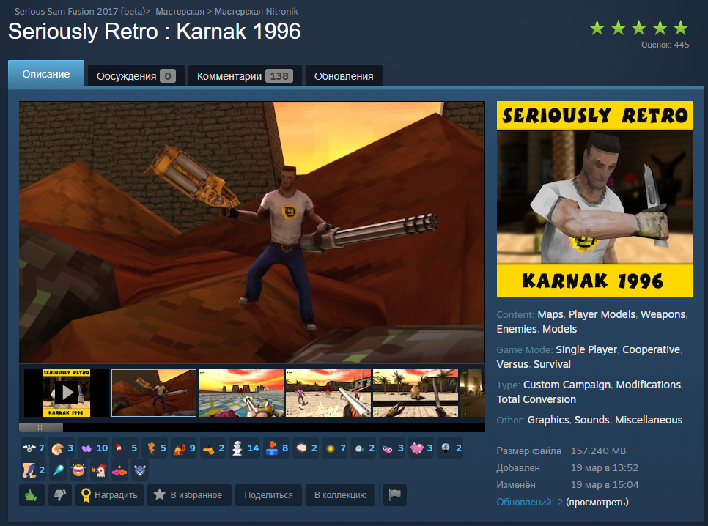Play the video thumbnail in the strip
Image resolution: width=708 pixels, height=526 pixels.
pyautogui.click(x=67, y=393)
